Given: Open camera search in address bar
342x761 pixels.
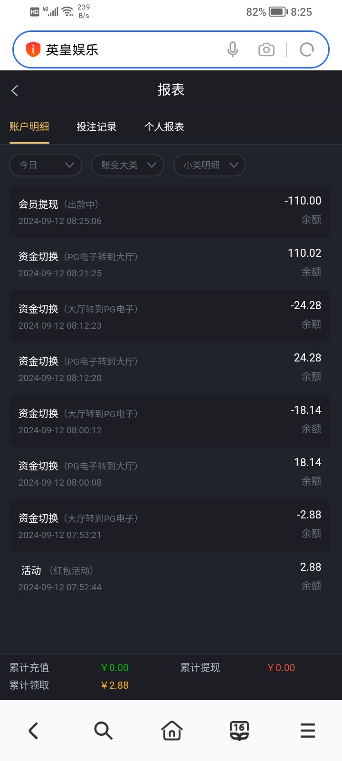Looking at the screenshot, I should pos(266,49).
